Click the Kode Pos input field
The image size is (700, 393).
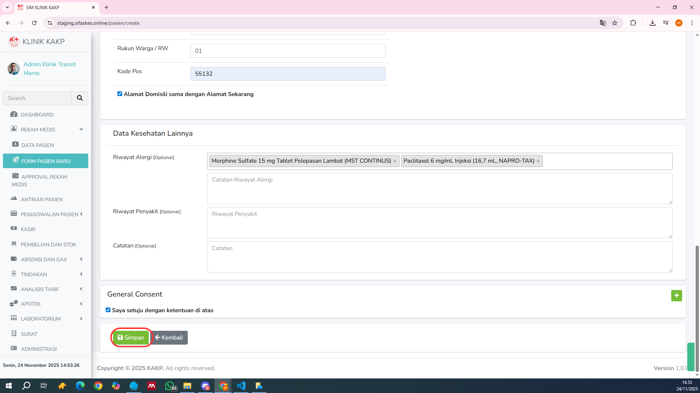point(288,74)
